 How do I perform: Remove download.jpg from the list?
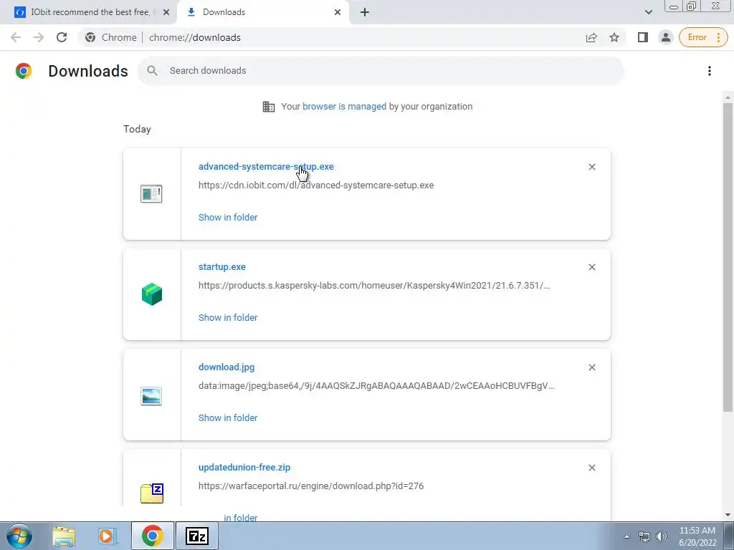(591, 367)
